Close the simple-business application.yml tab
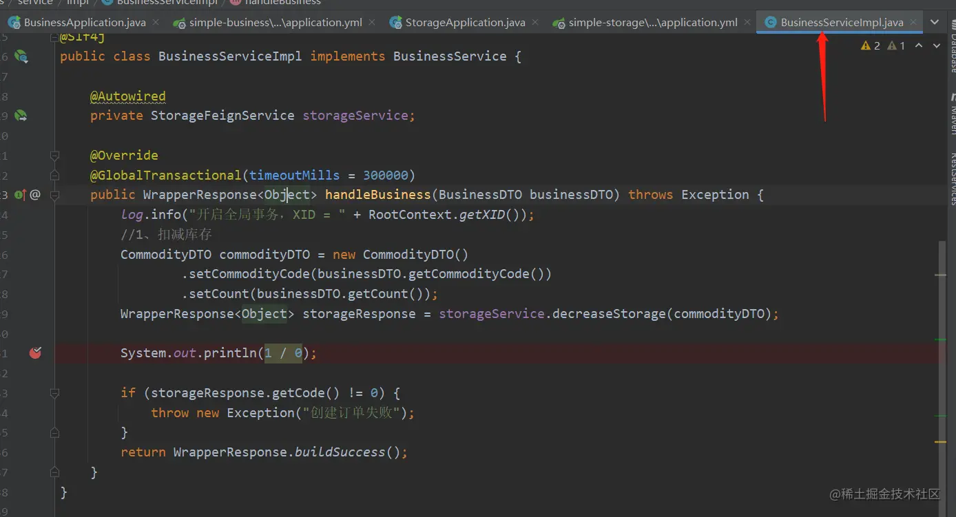The height and width of the screenshot is (517, 956). (373, 22)
